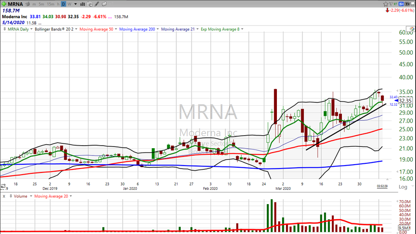The width and height of the screenshot is (416, 234).
Task: Switch to the 1-minute 'm' timeframe
Action: coord(34,4)
